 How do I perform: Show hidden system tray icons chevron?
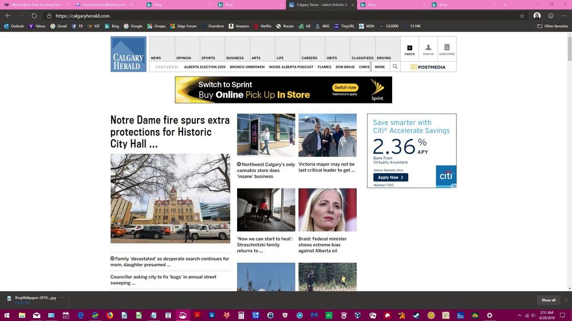pos(519,315)
